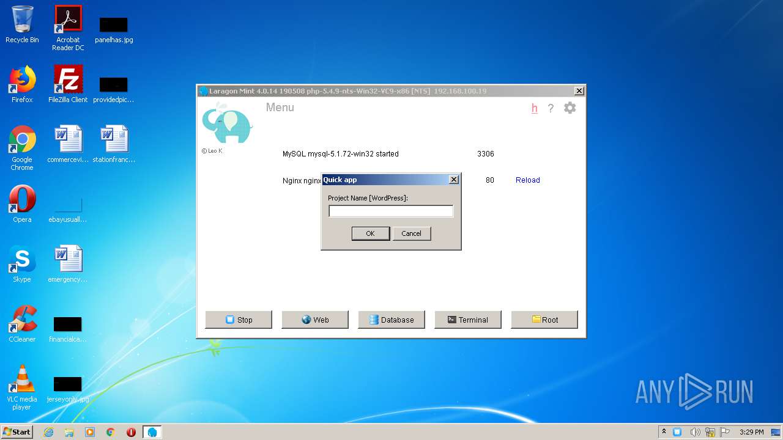Launch Chrome from taskbar
Image resolution: width=783 pixels, height=440 pixels.
click(111, 432)
